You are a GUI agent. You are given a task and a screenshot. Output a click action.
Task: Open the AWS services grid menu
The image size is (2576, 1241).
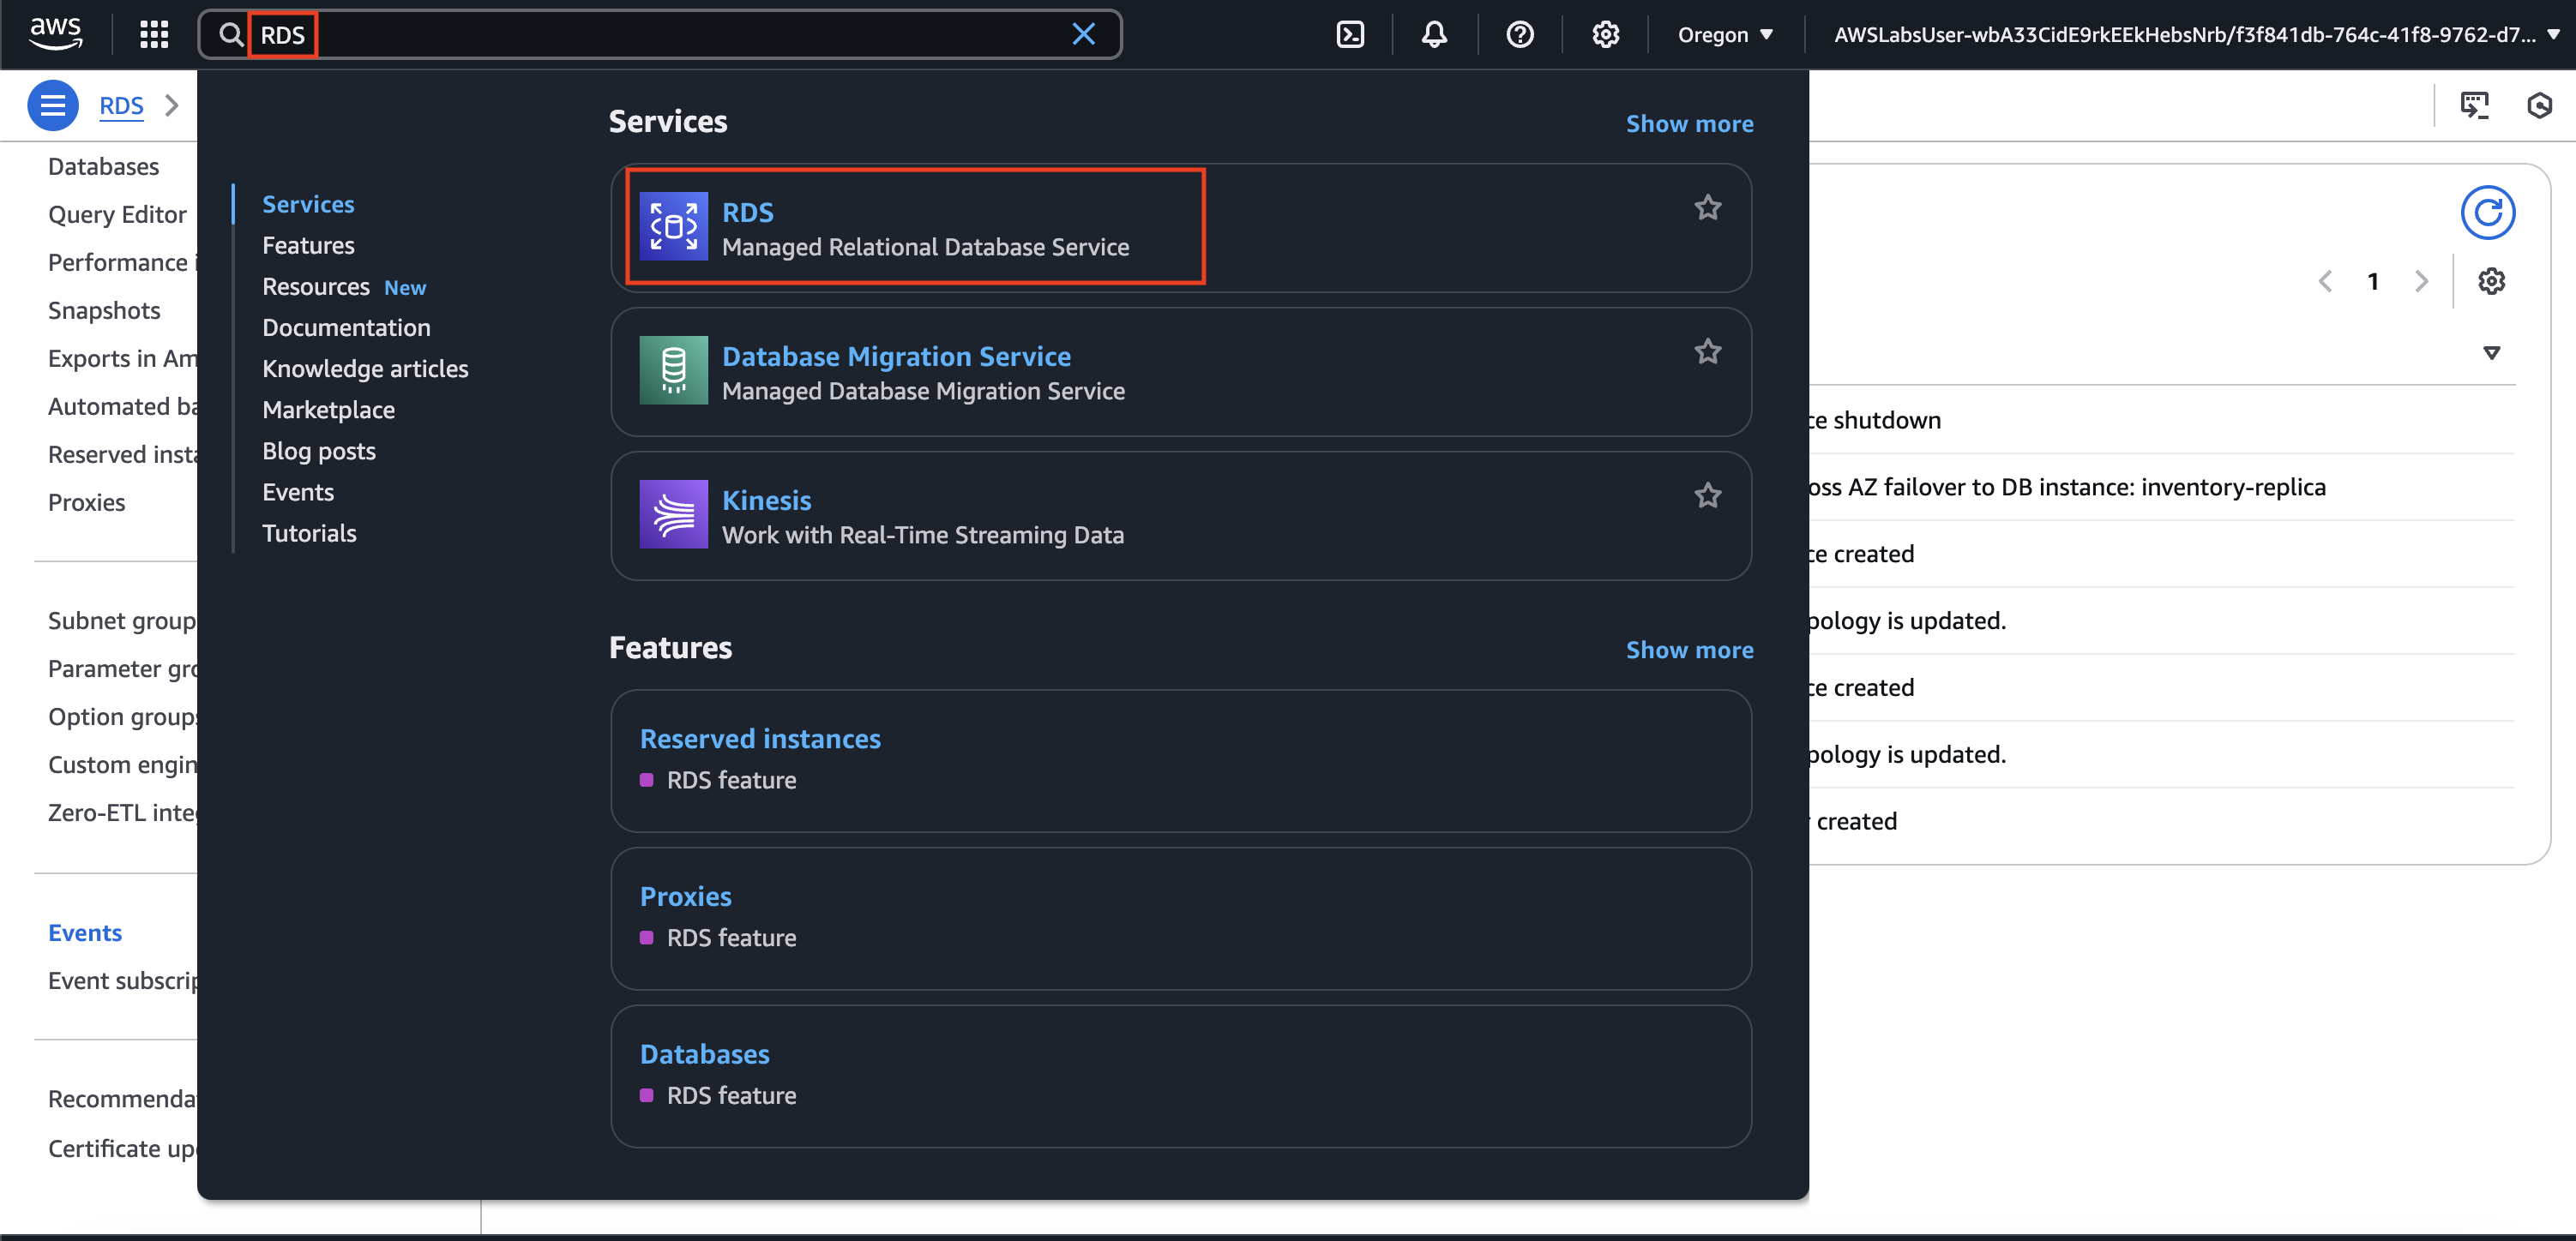153,35
